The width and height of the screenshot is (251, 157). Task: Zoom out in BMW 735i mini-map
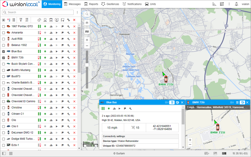click(190, 144)
